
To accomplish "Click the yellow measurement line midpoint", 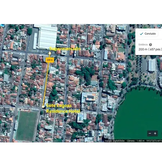I will tap(46, 80).
